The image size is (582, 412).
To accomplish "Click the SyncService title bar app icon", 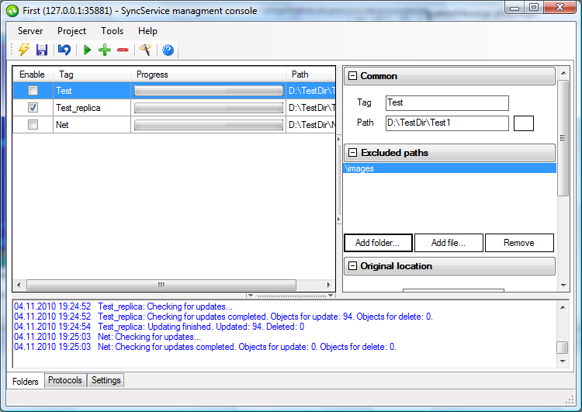I will tap(12, 11).
